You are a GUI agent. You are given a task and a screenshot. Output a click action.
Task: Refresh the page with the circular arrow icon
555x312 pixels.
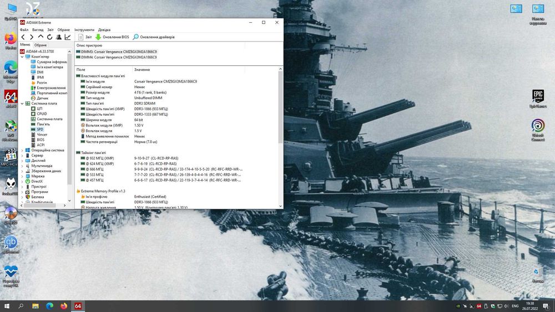tap(49, 37)
